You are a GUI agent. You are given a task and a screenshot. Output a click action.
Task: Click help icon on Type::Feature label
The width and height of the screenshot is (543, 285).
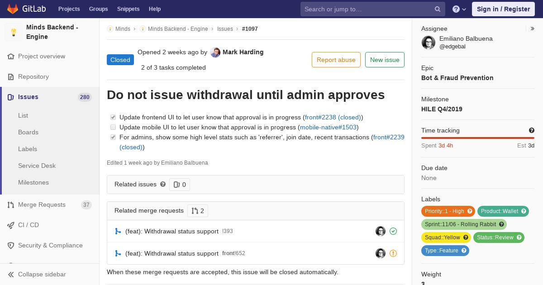tap(464, 251)
